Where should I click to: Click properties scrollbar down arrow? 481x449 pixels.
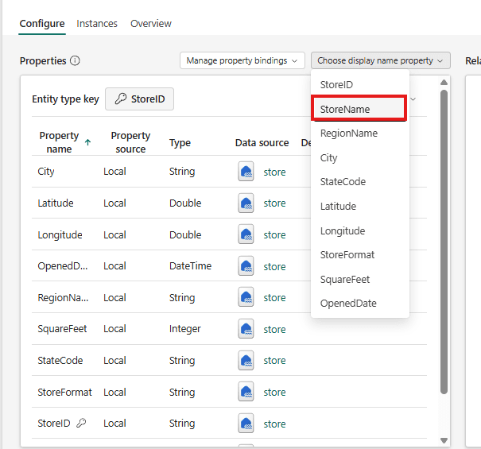point(444,440)
